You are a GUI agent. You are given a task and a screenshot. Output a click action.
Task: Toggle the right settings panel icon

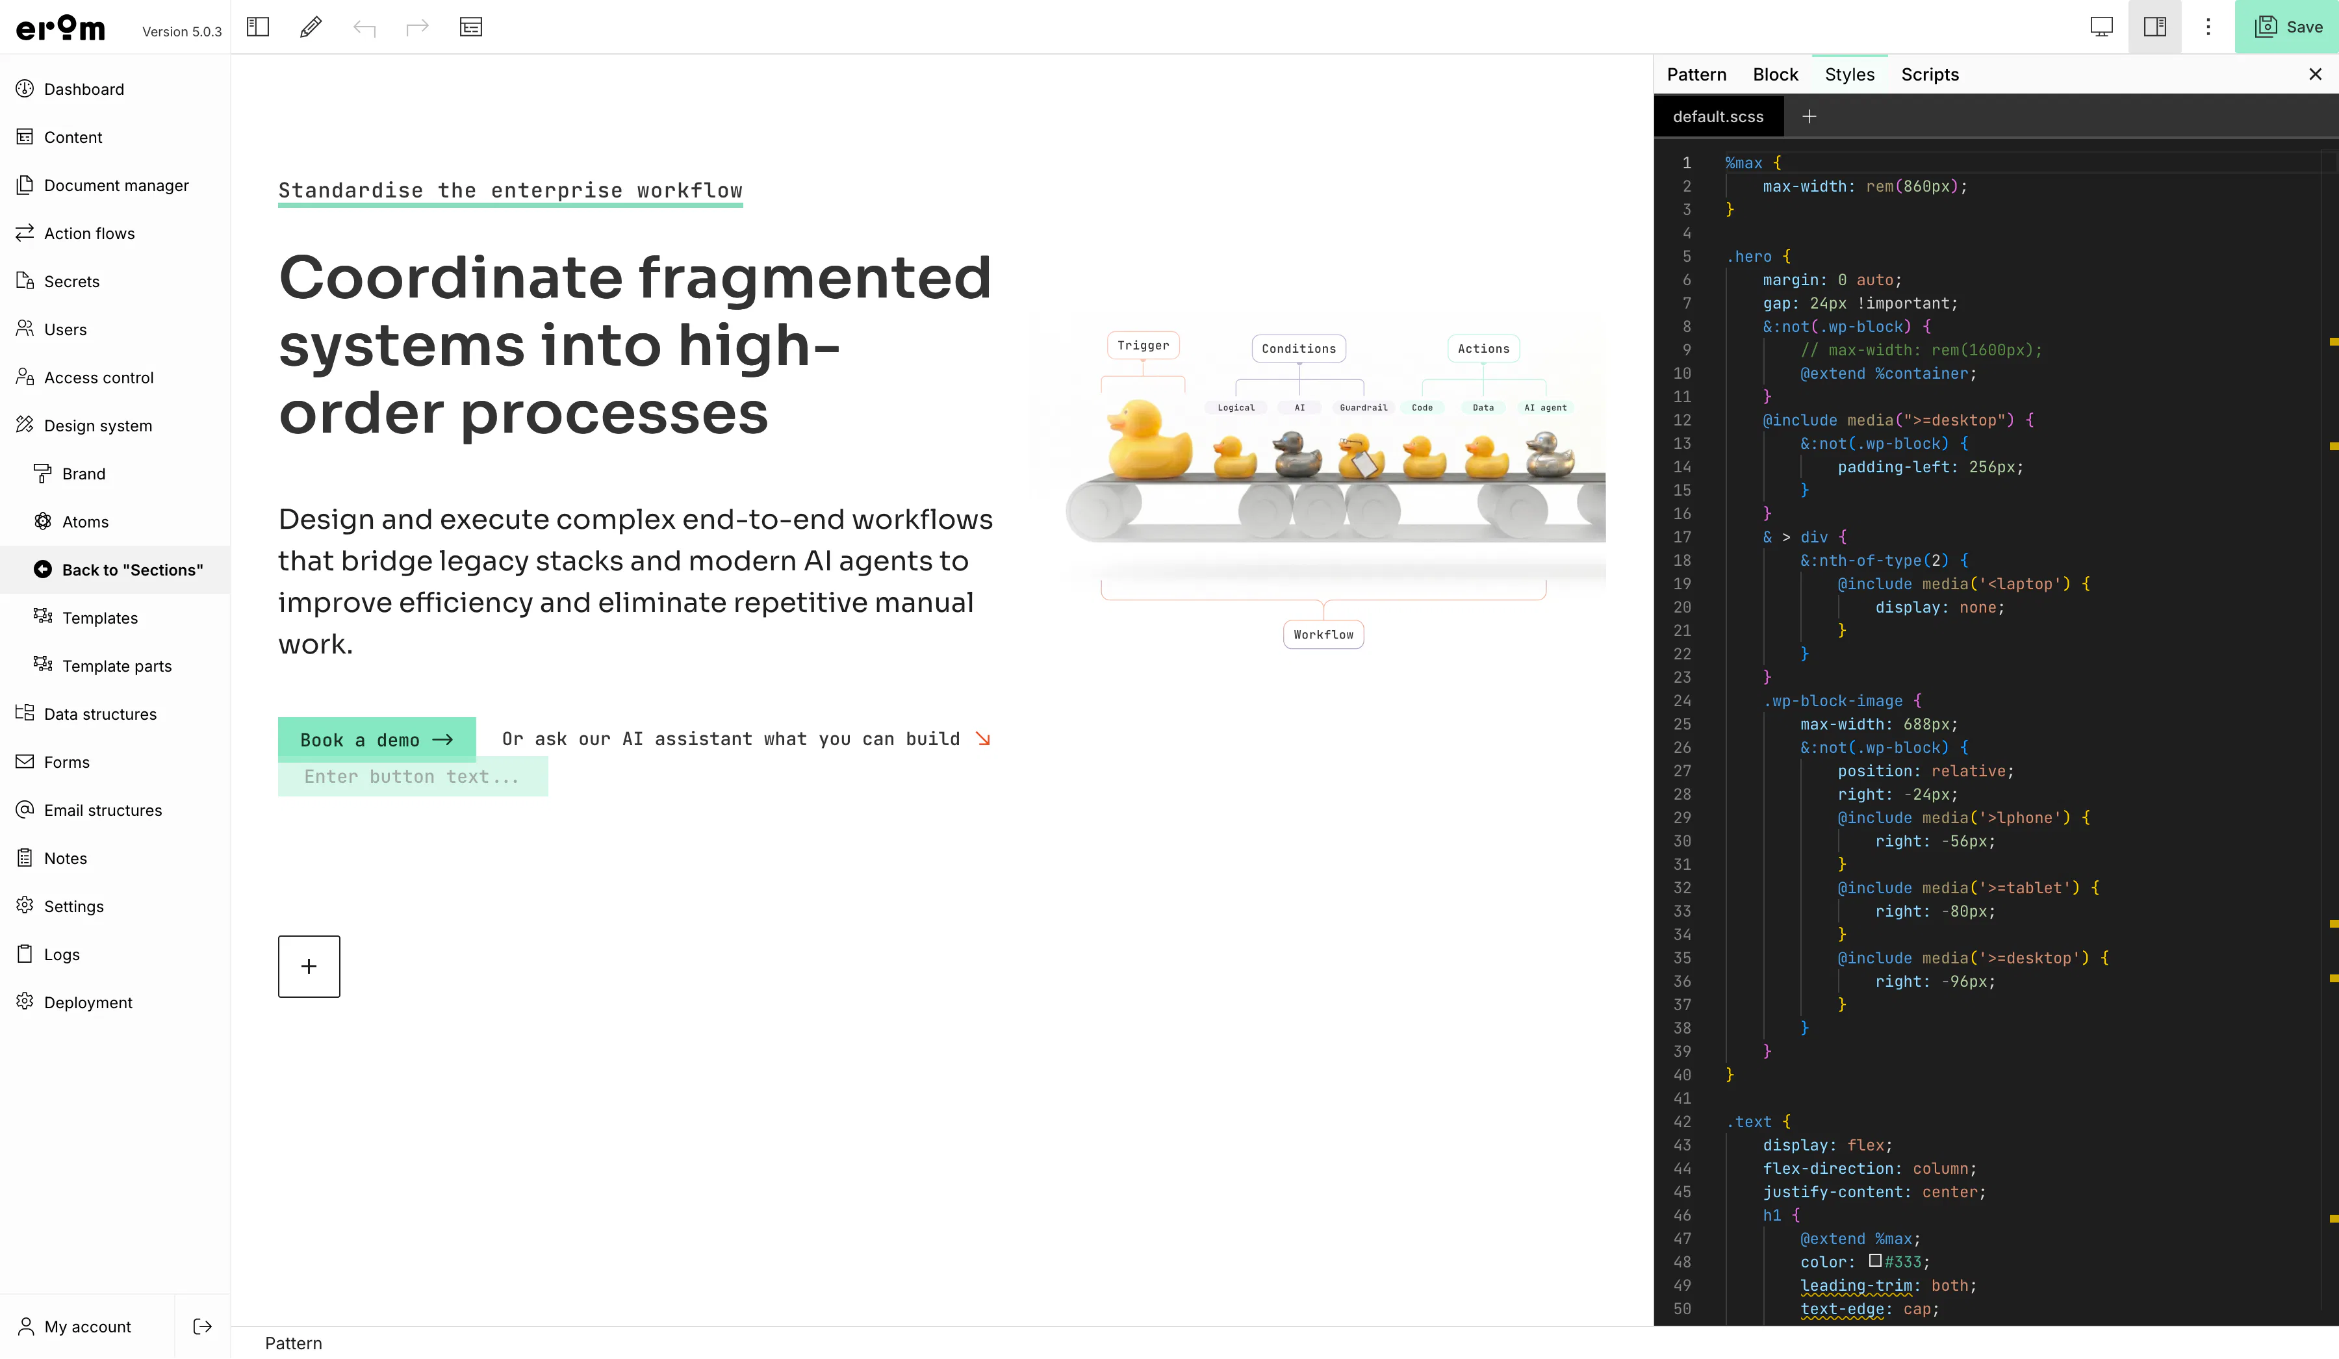click(2155, 27)
